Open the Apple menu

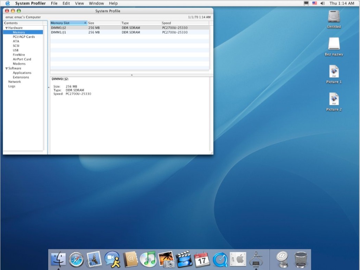click(x=8, y=3)
